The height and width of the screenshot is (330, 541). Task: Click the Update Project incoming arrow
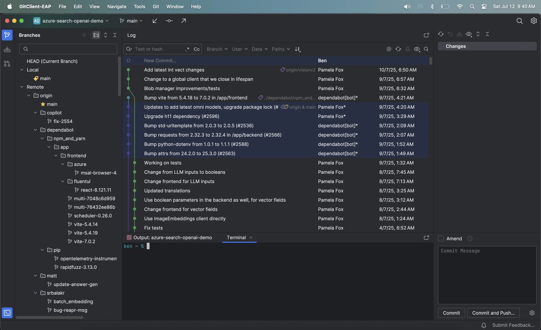[x=155, y=21]
